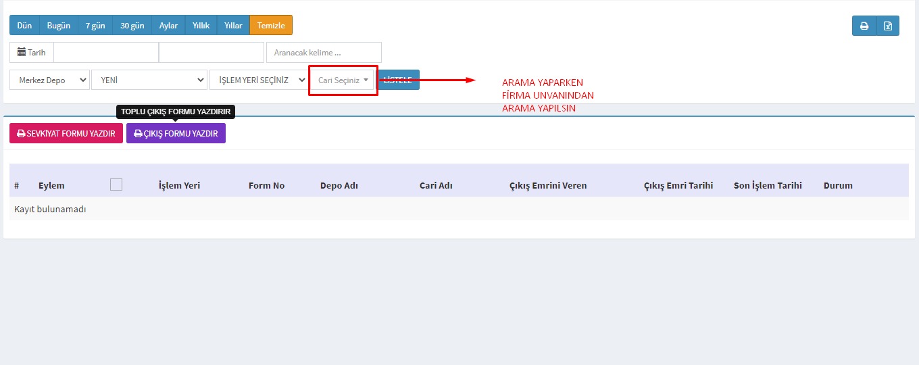Click the Excel export icon button

(887, 26)
